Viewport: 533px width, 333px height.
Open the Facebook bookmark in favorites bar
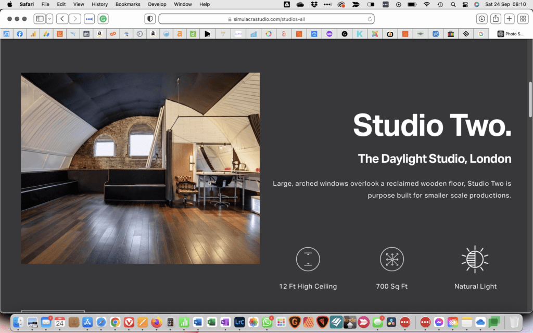20,34
